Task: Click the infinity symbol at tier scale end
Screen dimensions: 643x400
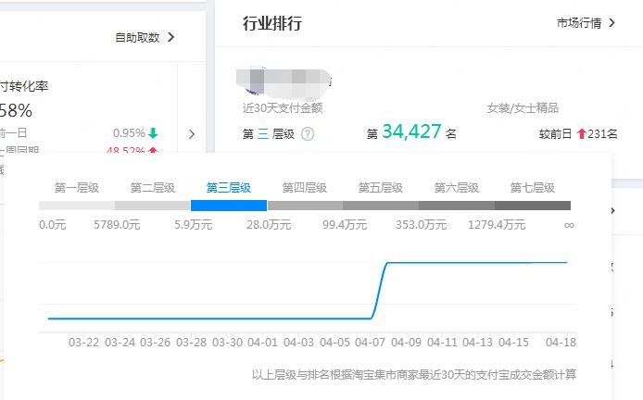Action: (568, 225)
